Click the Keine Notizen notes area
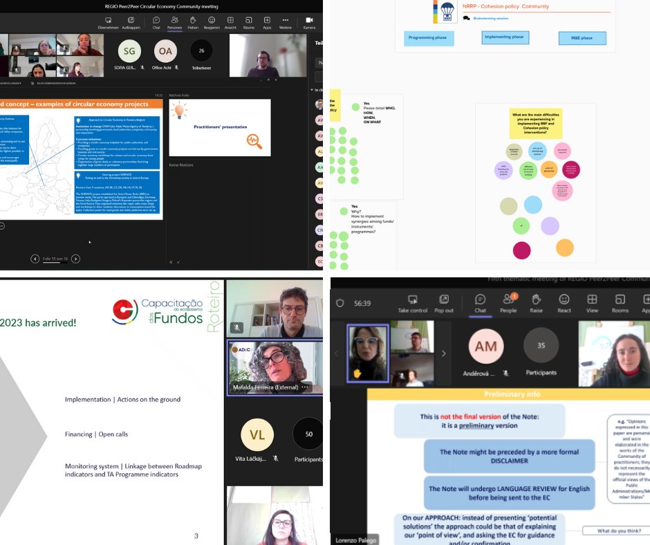 pos(181,165)
